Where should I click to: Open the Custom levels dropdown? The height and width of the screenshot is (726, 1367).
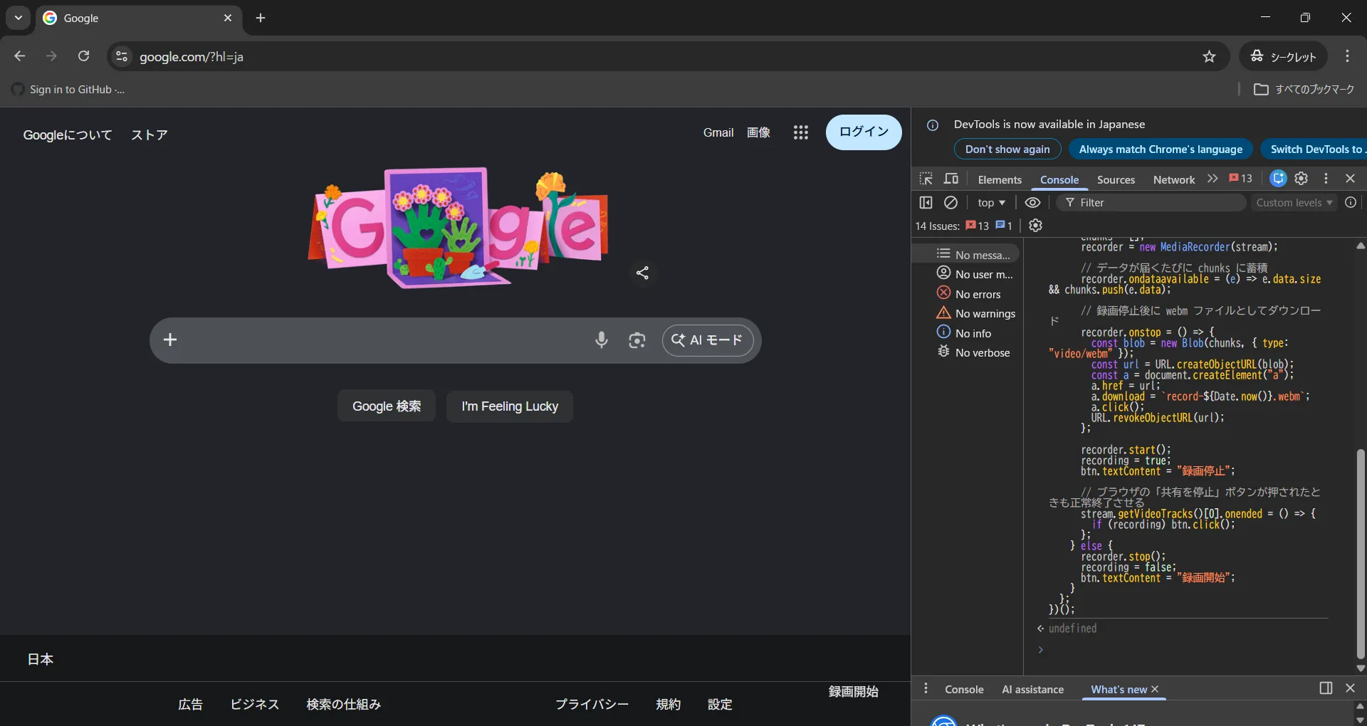(1294, 203)
